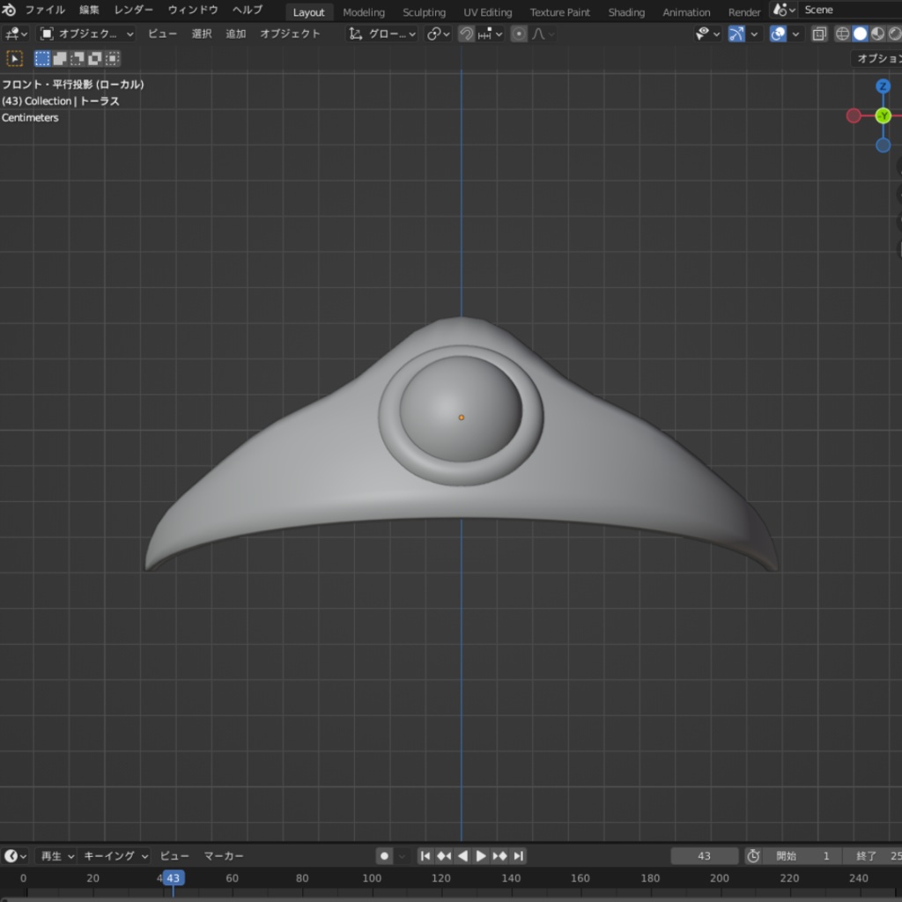Select the rendered viewport shading mode
902x902 pixels.
pos(896,33)
